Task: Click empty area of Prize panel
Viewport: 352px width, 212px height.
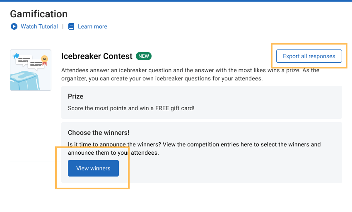Action: [x=269, y=101]
